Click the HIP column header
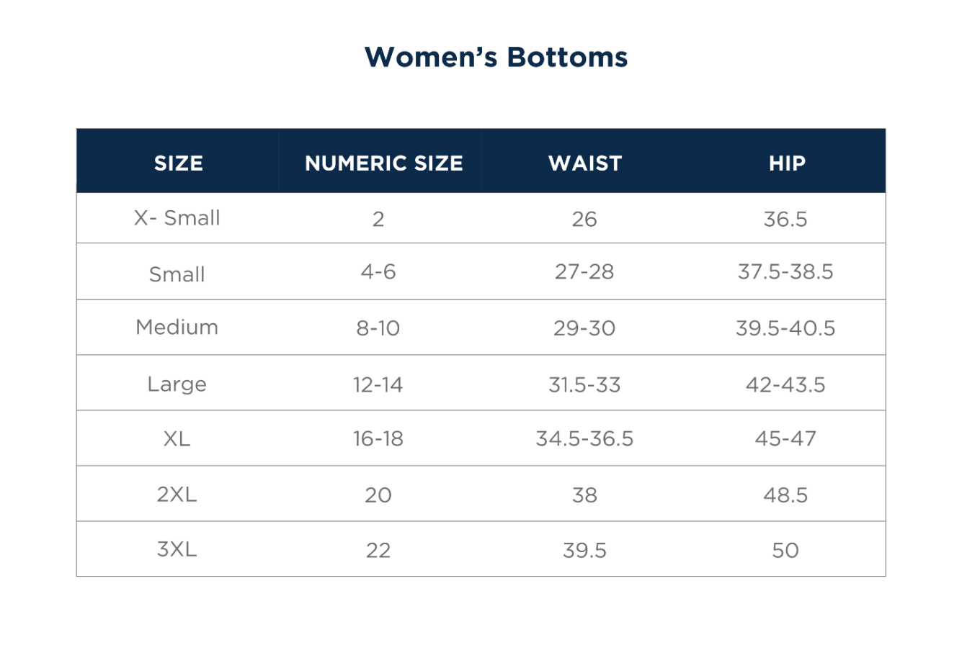The image size is (980, 645). (786, 163)
